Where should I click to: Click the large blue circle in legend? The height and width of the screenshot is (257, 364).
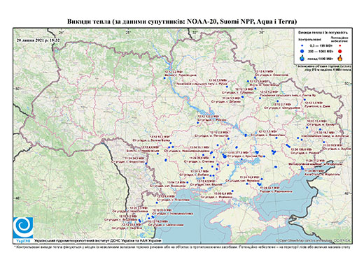click(x=302, y=51)
